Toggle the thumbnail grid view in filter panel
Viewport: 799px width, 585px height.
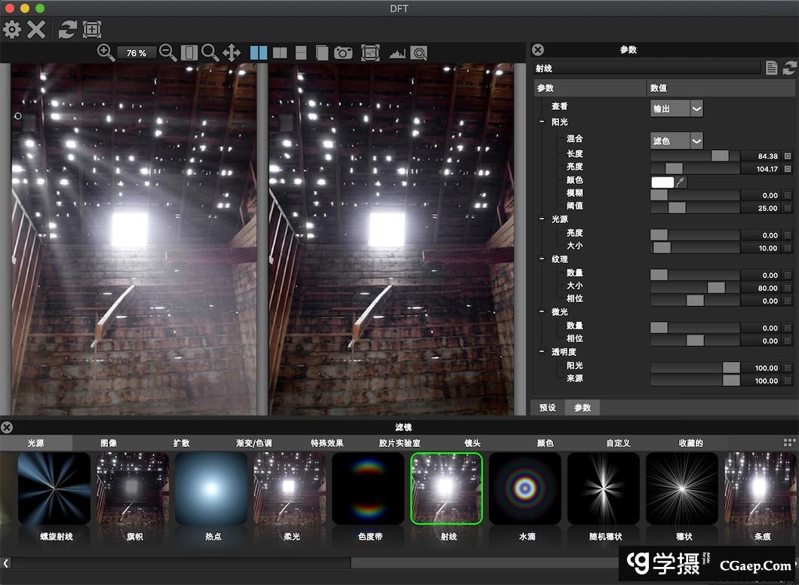(x=789, y=443)
